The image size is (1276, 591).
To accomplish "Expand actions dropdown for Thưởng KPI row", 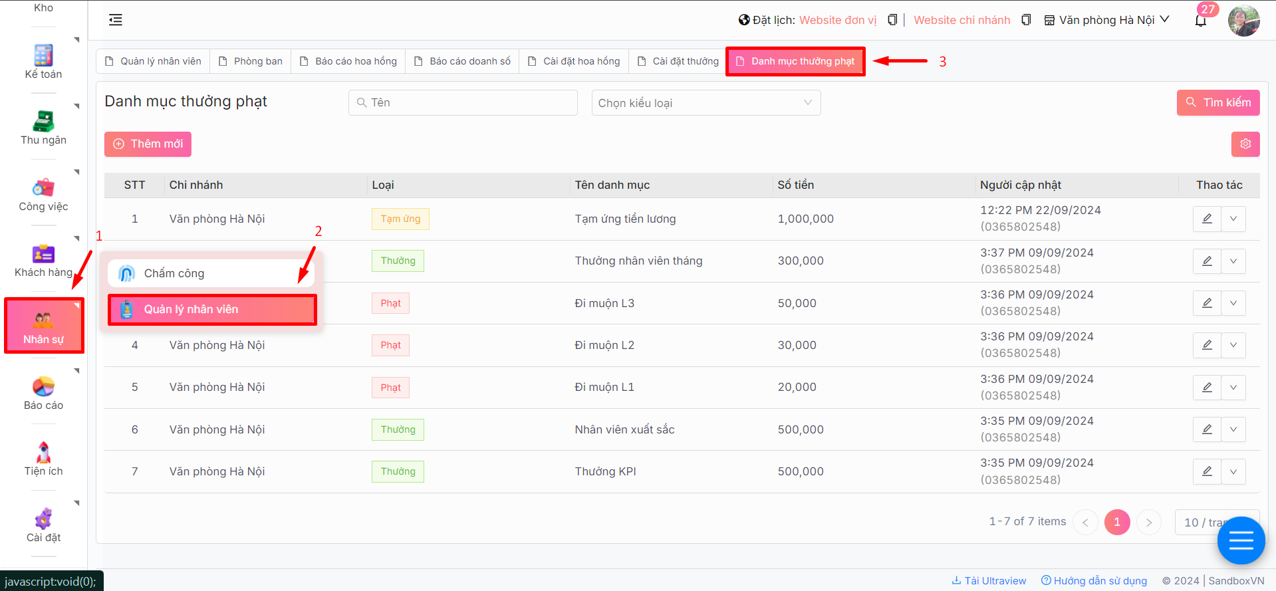I will pos(1233,471).
